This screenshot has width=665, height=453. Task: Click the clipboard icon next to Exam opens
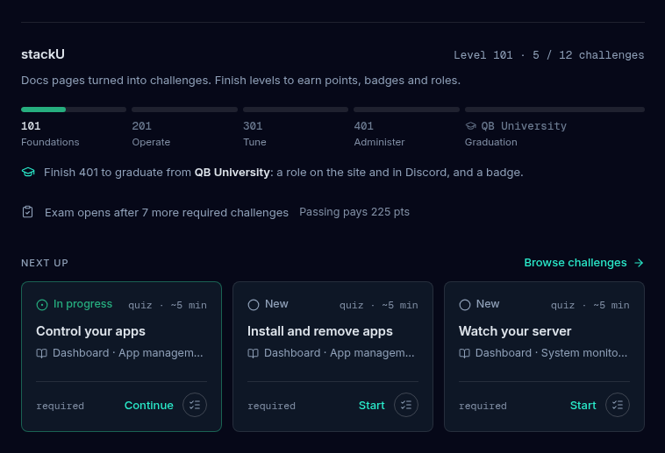27,211
